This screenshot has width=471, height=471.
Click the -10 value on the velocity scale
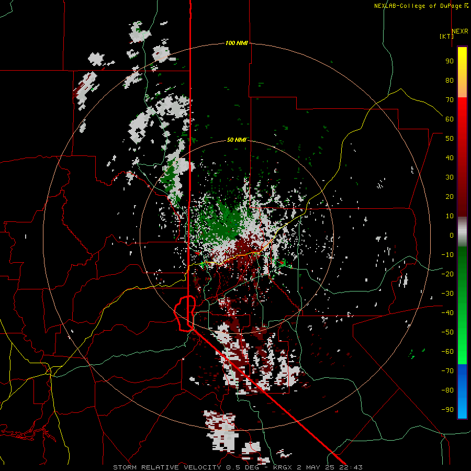tap(447, 255)
